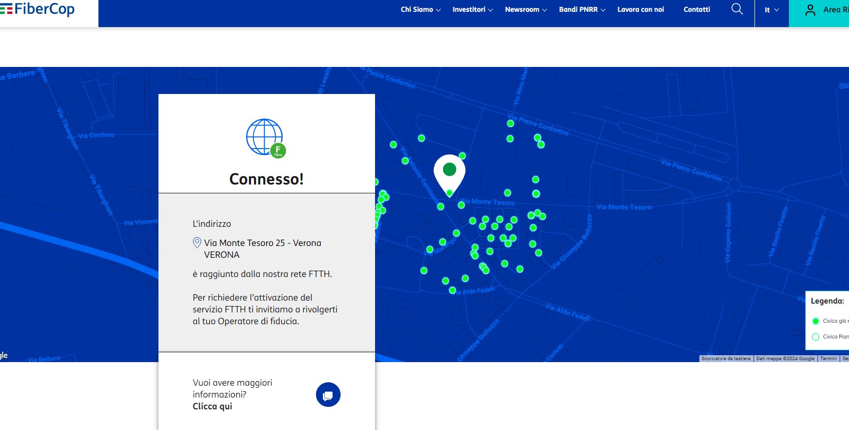Expand the Investitori dropdown
This screenshot has height=430, width=849.
click(472, 9)
